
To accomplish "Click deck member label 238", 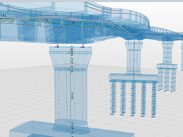I will (39, 24).
